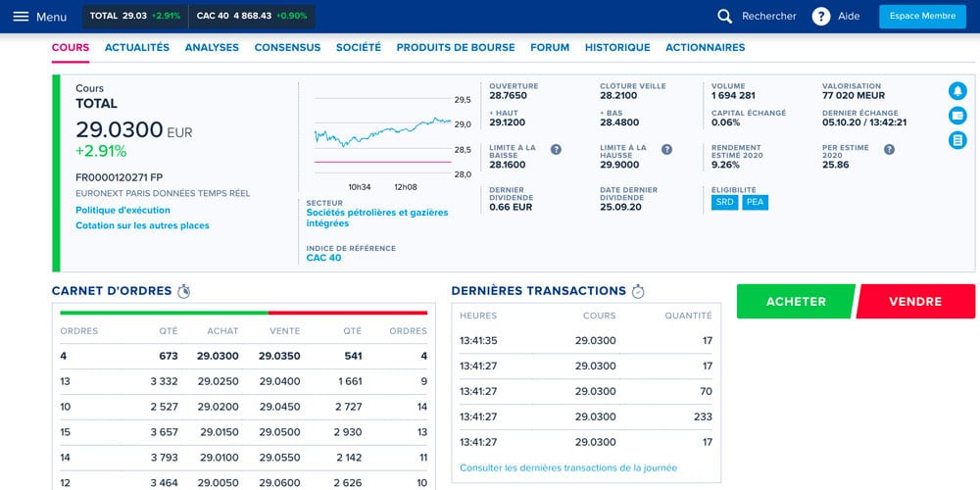Open the SOCIÉTÉ tab

click(x=359, y=47)
